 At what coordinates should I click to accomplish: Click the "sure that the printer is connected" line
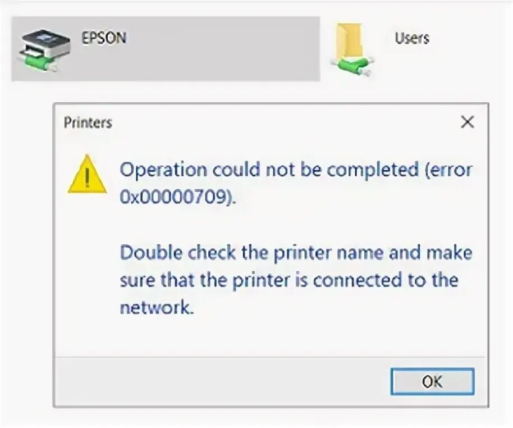[x=288, y=280]
